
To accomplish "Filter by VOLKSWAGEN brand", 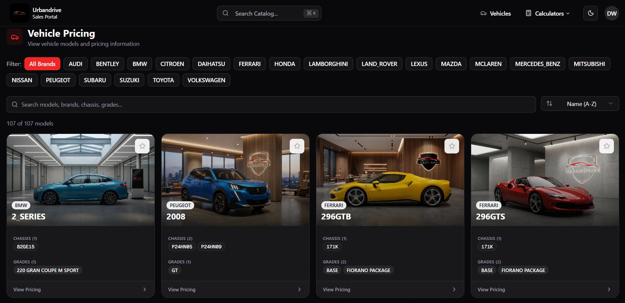I will tap(206, 80).
